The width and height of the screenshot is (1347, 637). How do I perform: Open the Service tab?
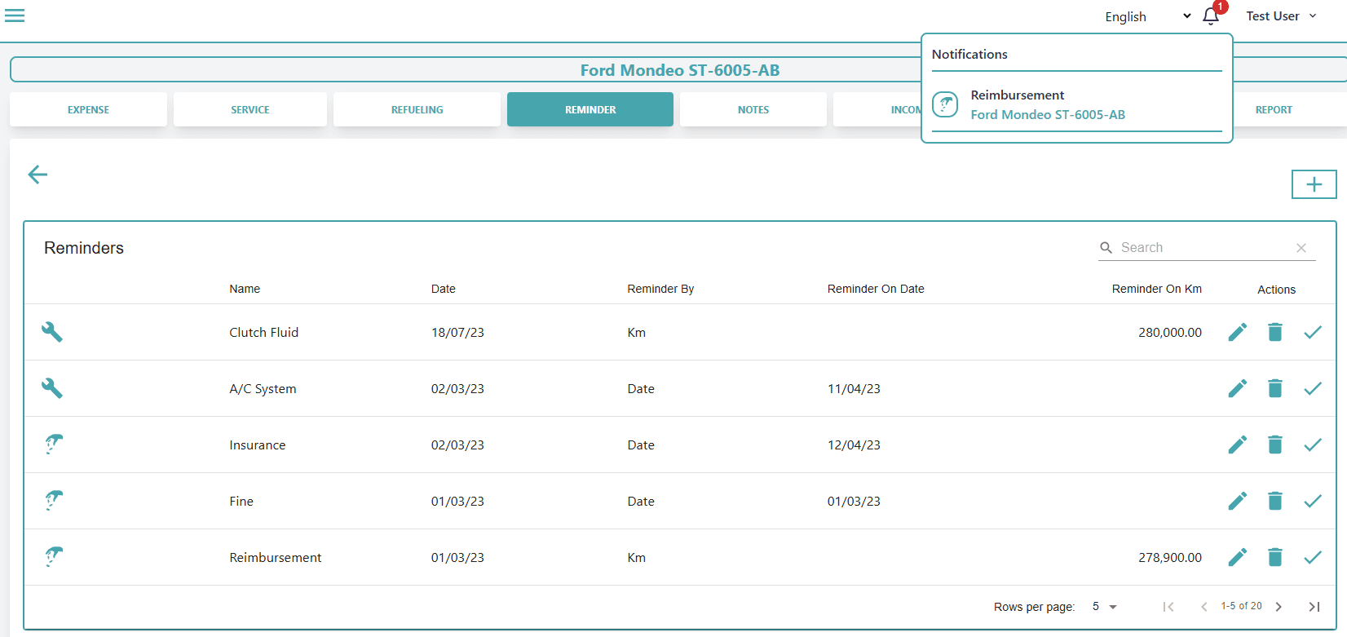(x=250, y=109)
